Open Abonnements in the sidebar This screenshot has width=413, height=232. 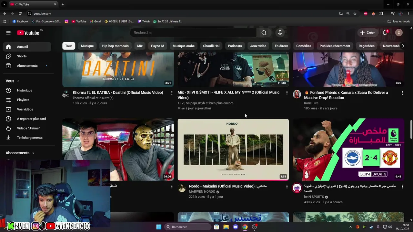click(x=27, y=66)
